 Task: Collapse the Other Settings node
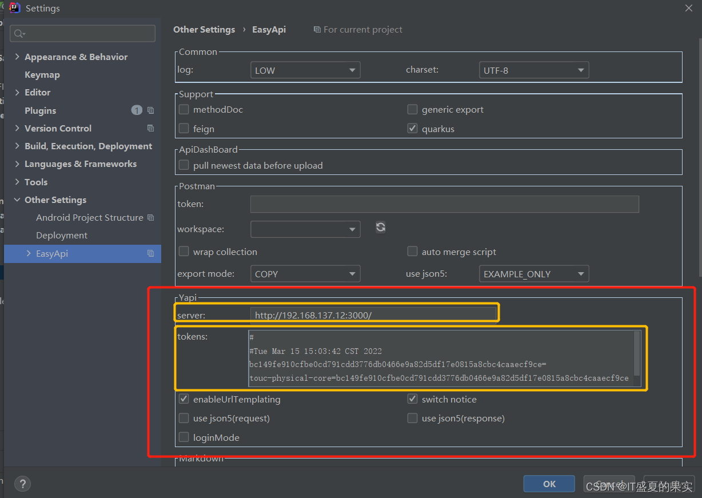coord(17,200)
